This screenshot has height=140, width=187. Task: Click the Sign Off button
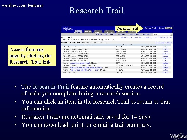[169, 28]
